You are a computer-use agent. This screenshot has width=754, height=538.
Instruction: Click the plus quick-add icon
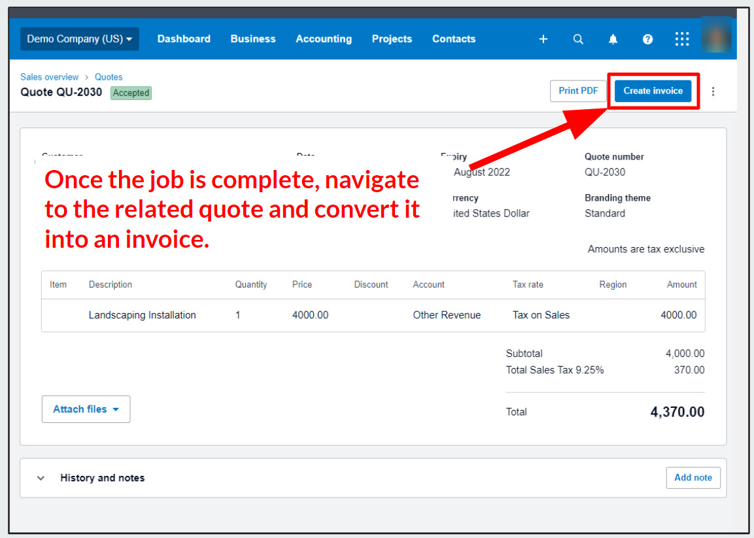click(543, 39)
